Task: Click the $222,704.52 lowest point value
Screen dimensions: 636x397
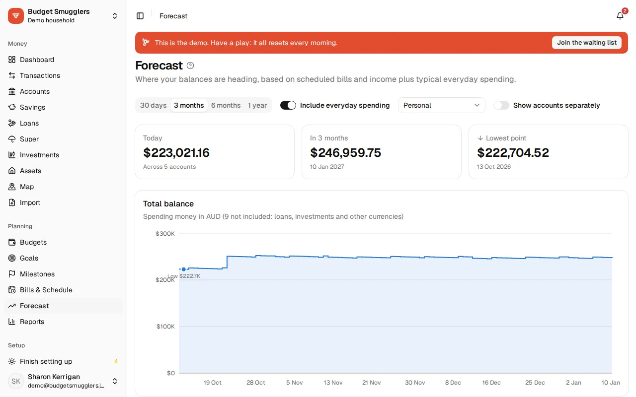Action: click(513, 153)
